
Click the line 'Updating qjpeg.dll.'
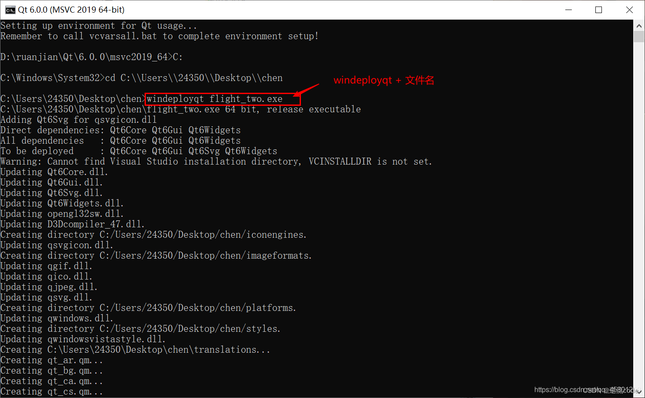pyautogui.click(x=49, y=287)
